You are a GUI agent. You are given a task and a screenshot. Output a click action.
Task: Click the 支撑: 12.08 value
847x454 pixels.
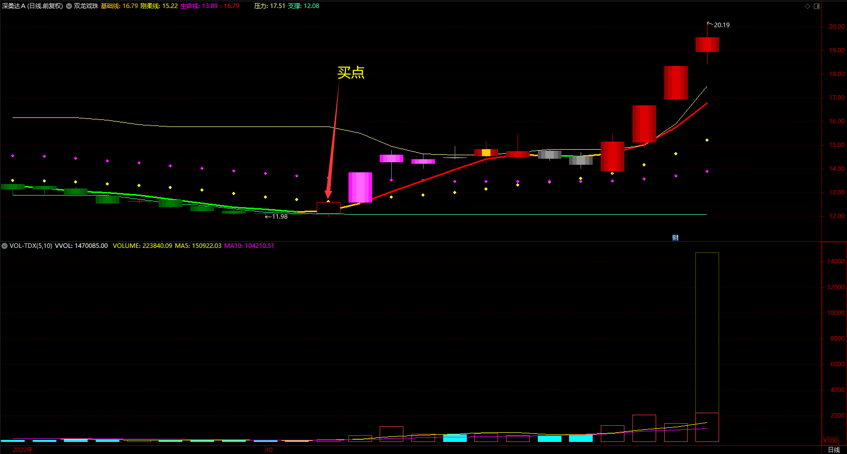(x=304, y=6)
